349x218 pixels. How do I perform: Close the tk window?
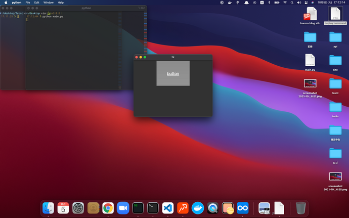pyautogui.click(x=137, y=57)
